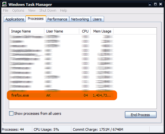Click the CPU Usage: 5% status entry
Image resolution: width=165 pixels, height=134 pixels.
pos(46,129)
